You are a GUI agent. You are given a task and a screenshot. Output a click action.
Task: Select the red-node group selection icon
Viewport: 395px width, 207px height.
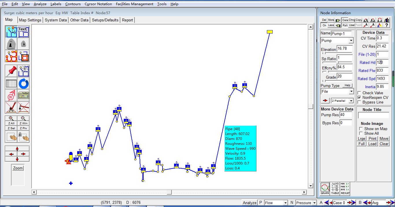click(11, 56)
